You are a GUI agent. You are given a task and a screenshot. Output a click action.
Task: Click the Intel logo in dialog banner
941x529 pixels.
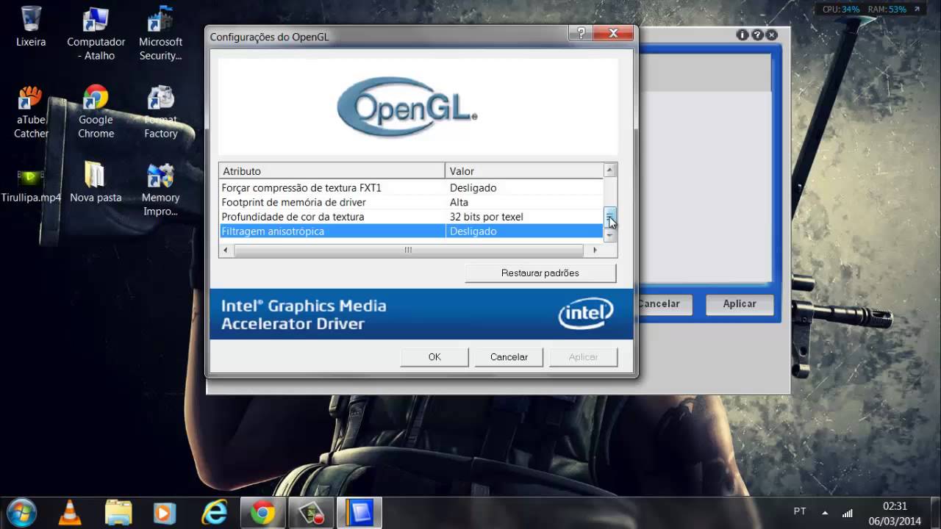coord(586,314)
